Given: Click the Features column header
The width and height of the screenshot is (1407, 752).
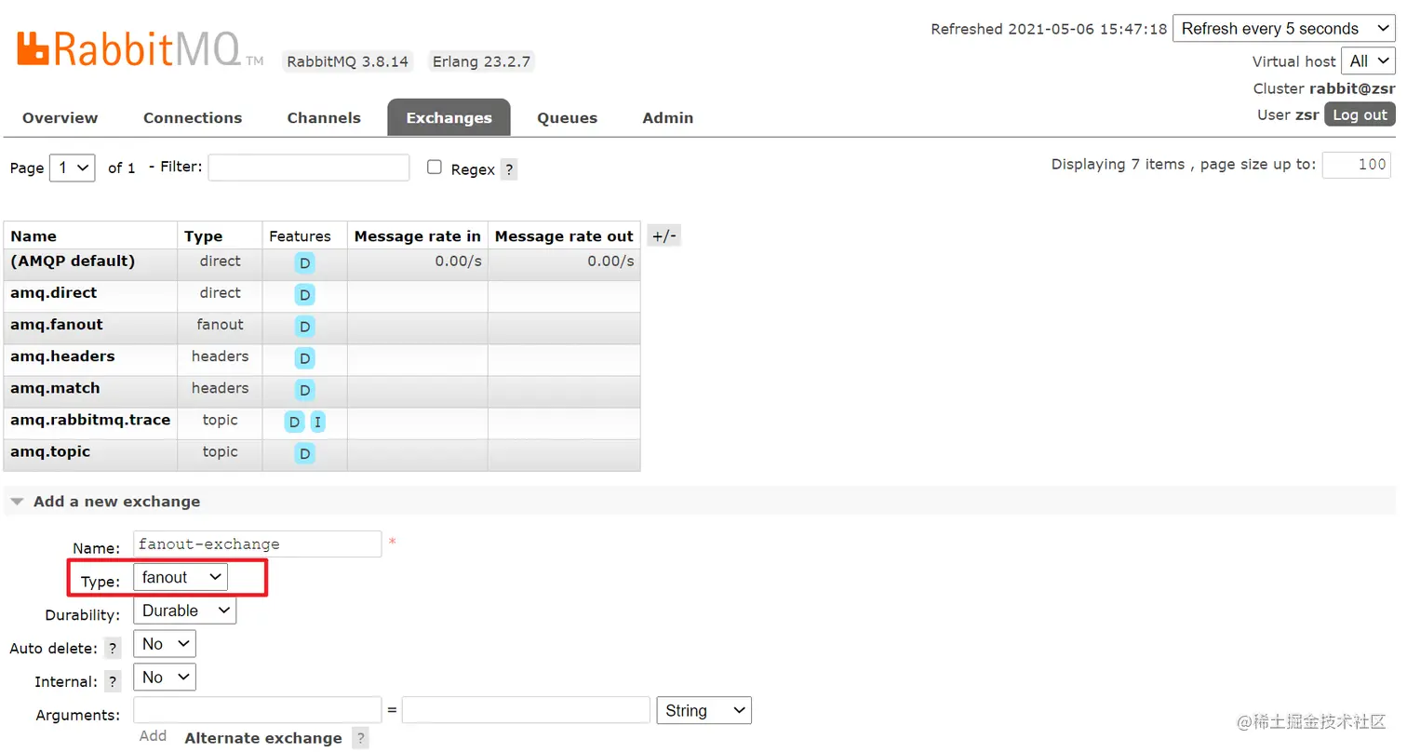Looking at the screenshot, I should click(300, 236).
